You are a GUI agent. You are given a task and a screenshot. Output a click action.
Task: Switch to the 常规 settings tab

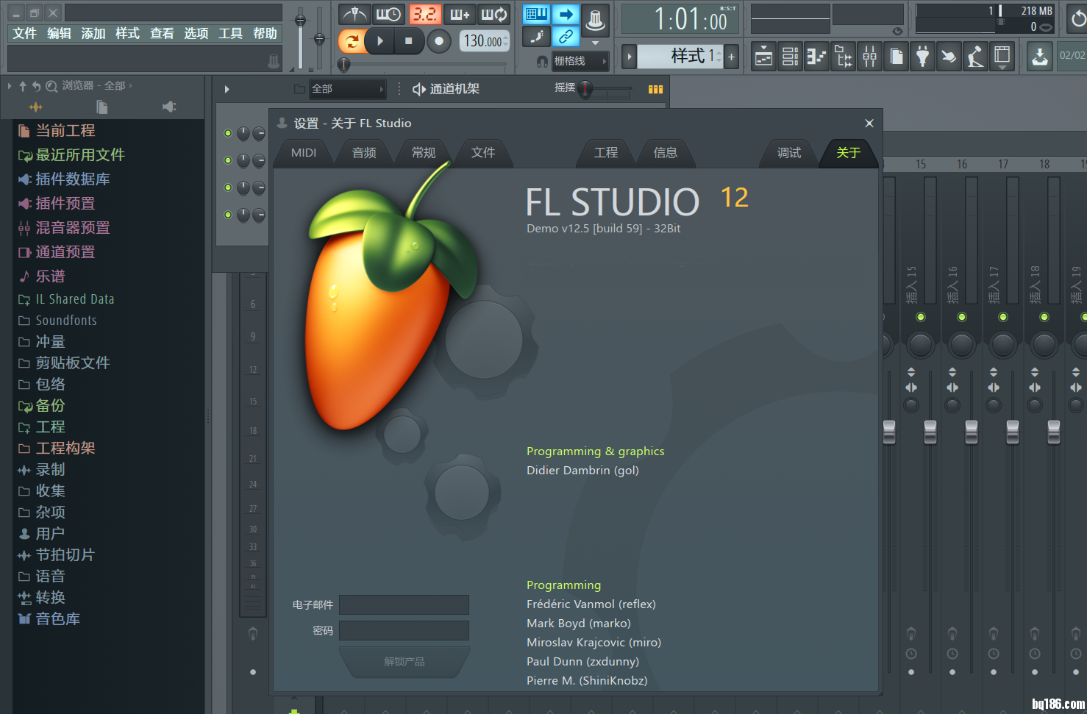pyautogui.click(x=424, y=153)
